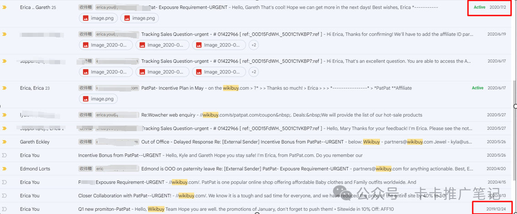Open Q1 new promiton-PatPat email

pyautogui.click(x=104, y=209)
